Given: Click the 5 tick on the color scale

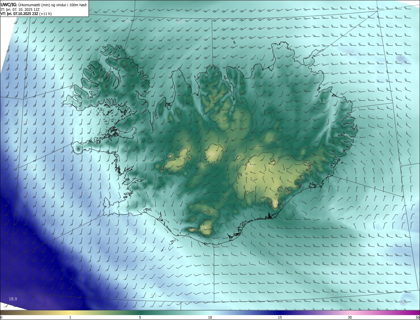Looking at the screenshot, I should pos(140,318).
